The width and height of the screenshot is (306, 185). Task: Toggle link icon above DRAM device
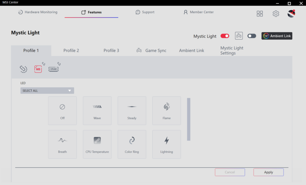tap(59, 64)
